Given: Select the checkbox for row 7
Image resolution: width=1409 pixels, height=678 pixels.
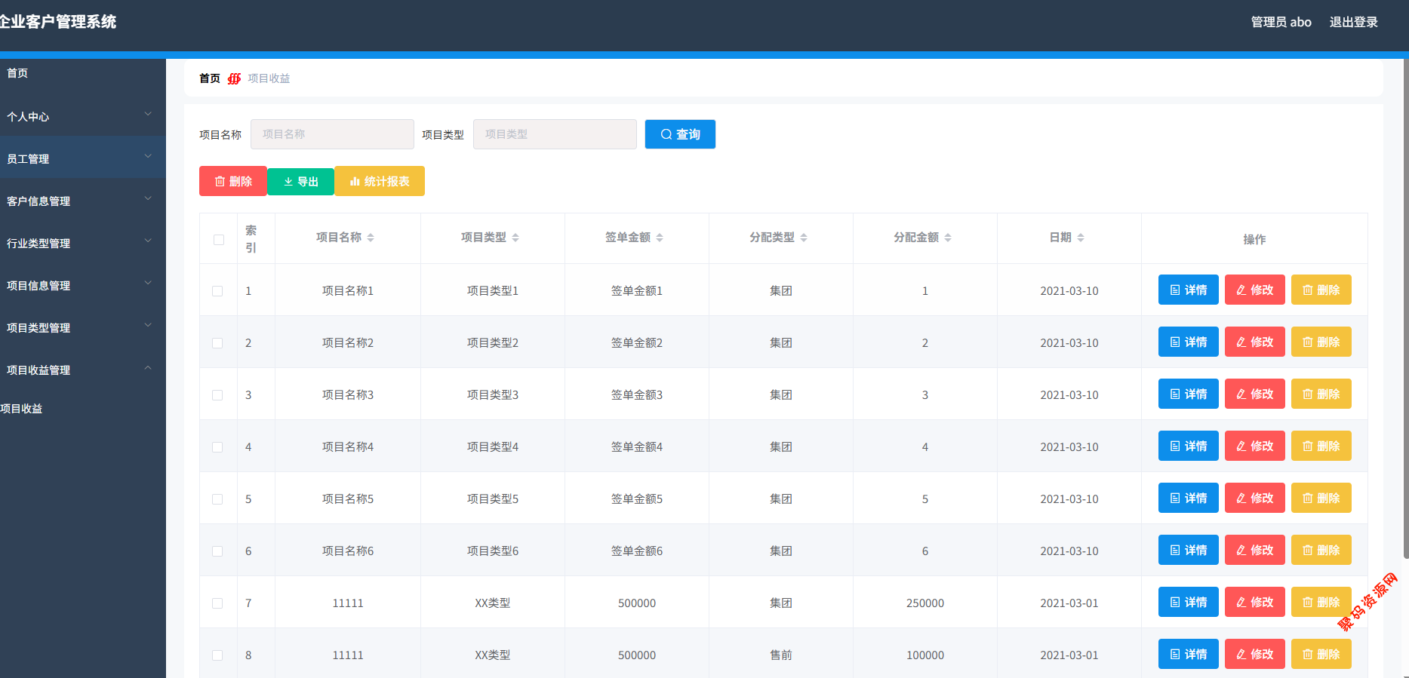Looking at the screenshot, I should click(217, 603).
